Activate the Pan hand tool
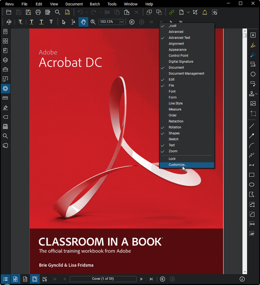The height and width of the screenshot is (285, 260). pos(83,22)
